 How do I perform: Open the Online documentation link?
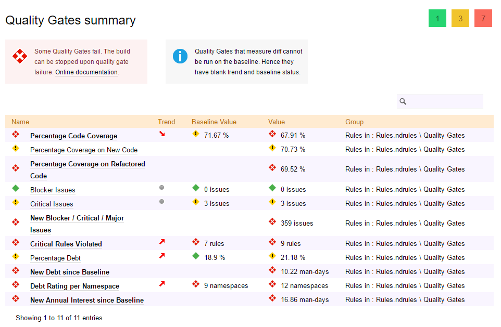click(86, 72)
